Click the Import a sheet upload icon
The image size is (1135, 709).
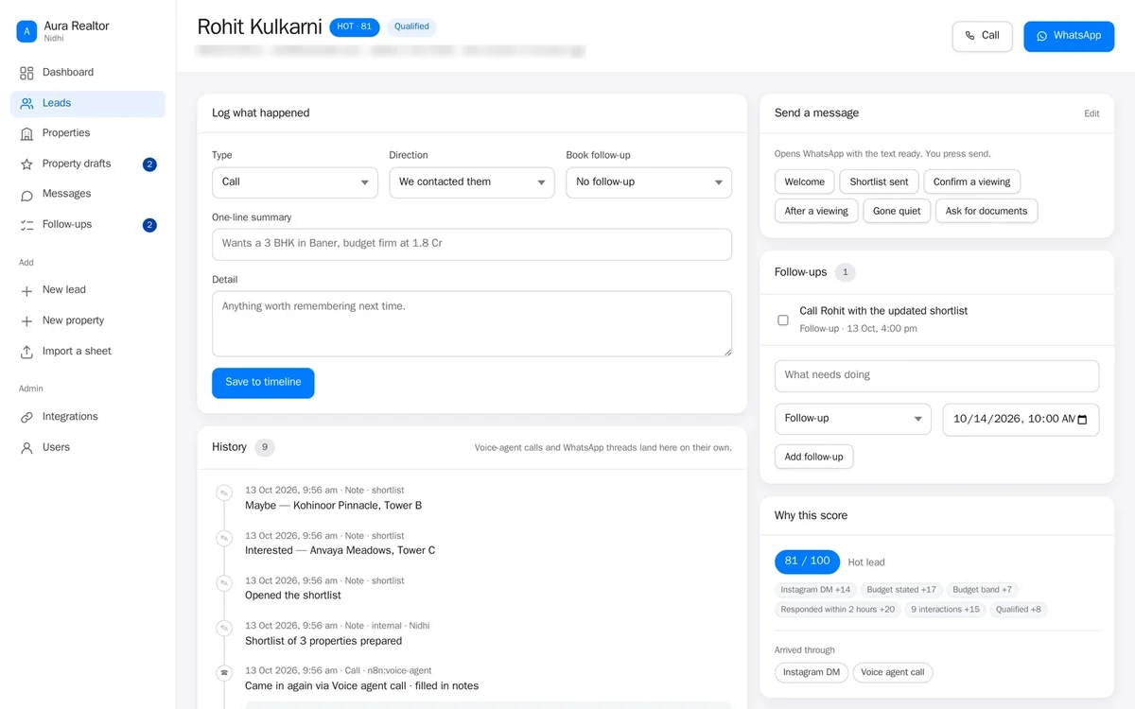(x=26, y=352)
